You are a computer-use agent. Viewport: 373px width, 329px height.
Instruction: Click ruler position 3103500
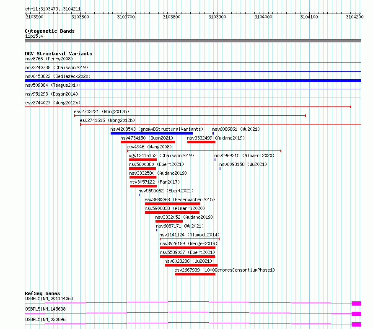34,17
